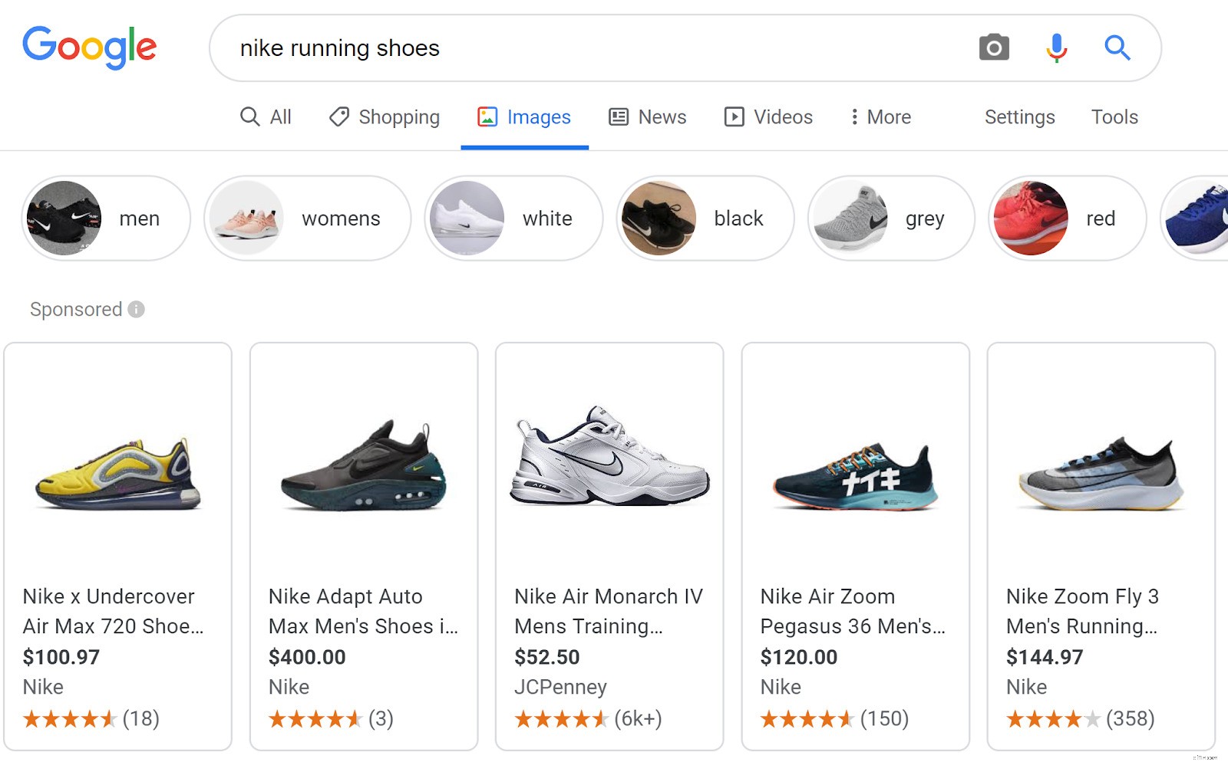Click the Videos play icon

tap(734, 117)
